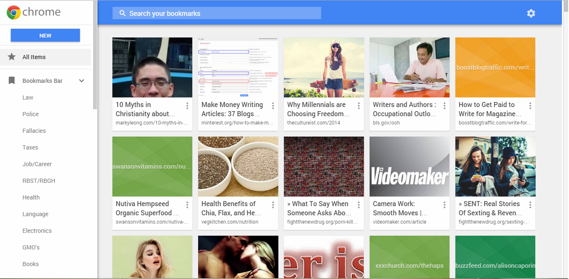569x279 pixels.
Task: Click the star icon beside All Items
Action: pyautogui.click(x=12, y=57)
